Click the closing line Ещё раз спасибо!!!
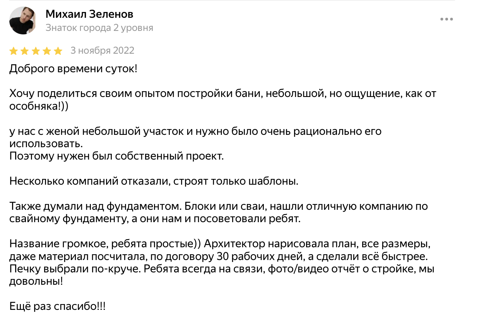 (x=57, y=307)
